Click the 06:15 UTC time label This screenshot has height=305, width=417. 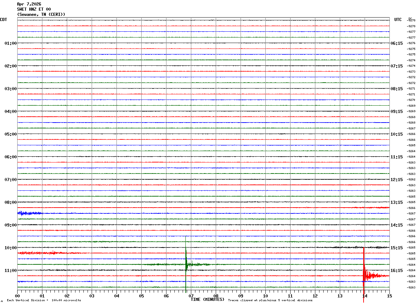coord(397,43)
